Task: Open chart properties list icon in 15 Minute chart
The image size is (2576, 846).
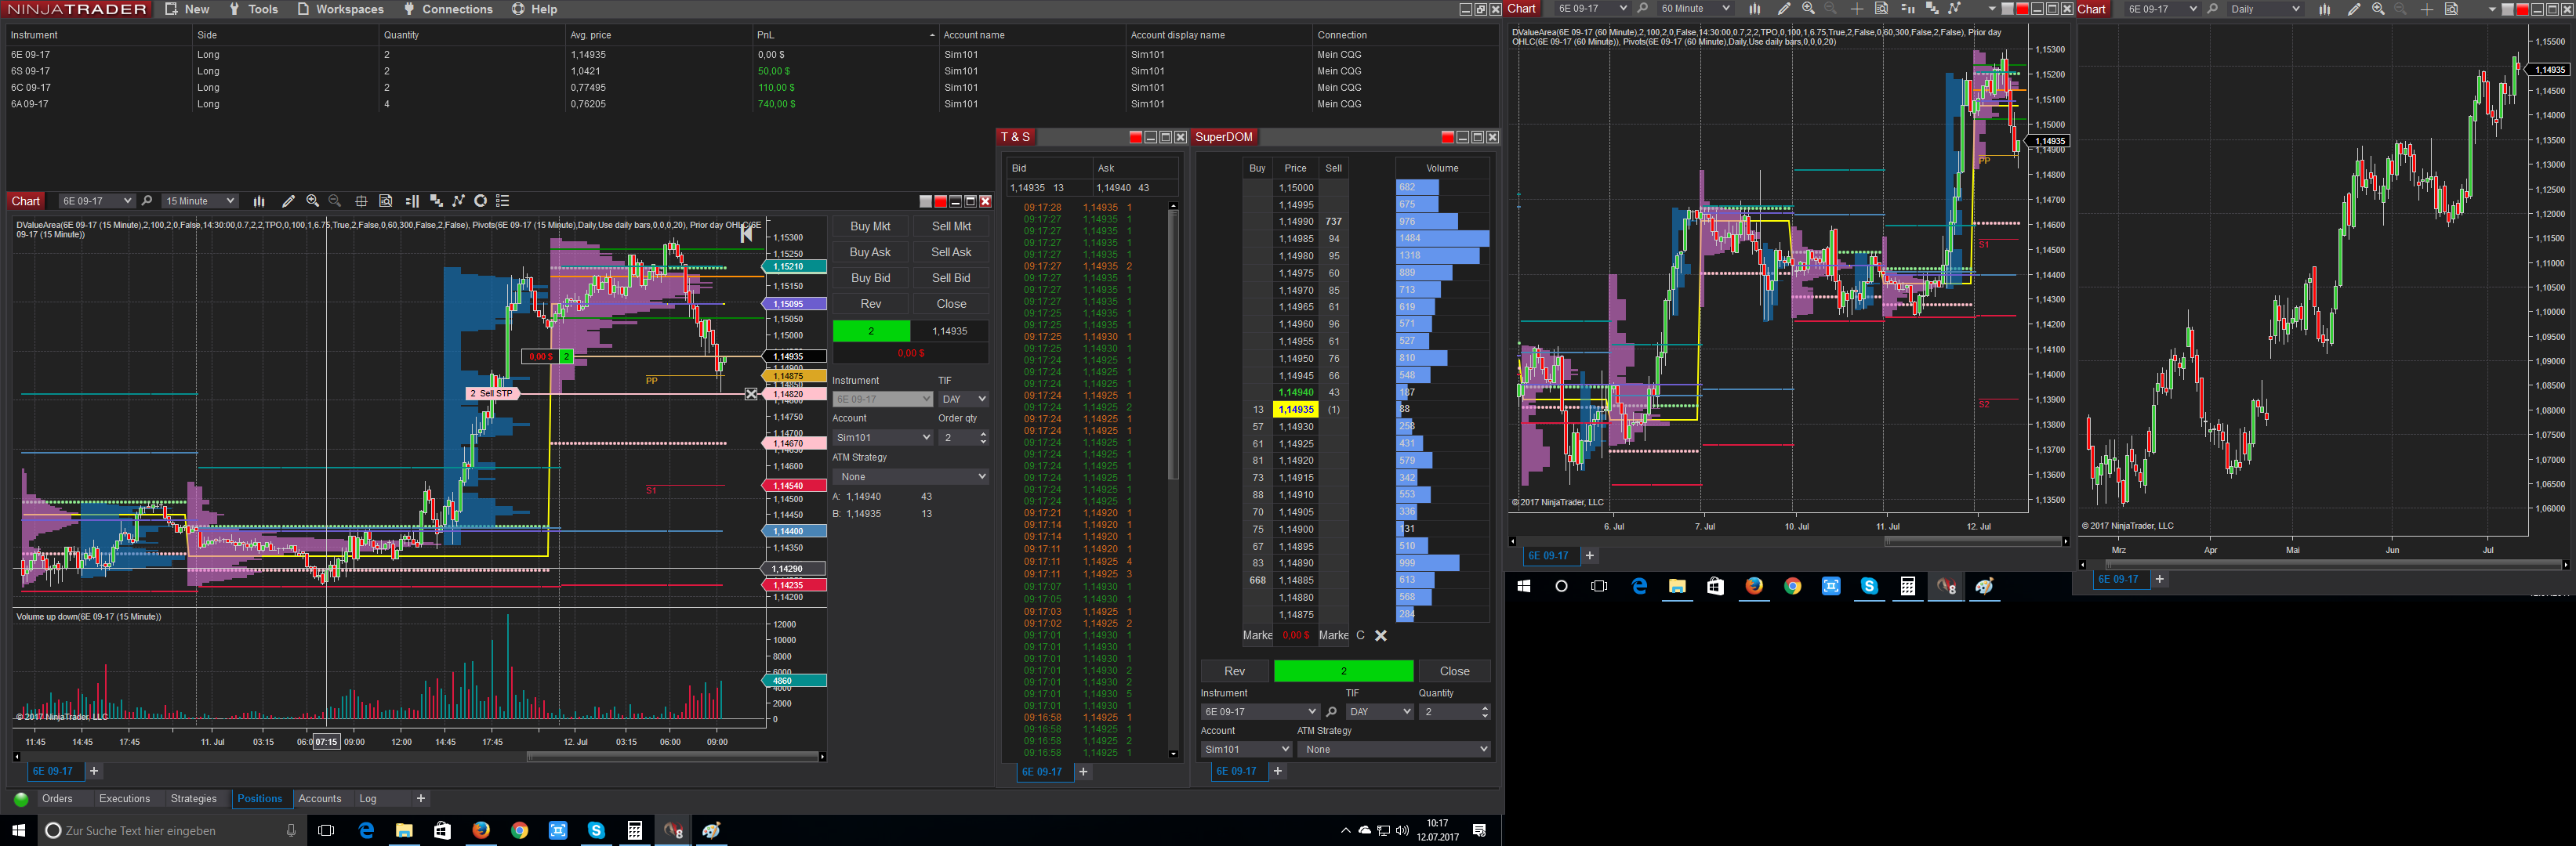Action: pos(503,201)
